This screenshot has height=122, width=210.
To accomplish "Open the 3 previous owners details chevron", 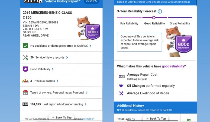I will pos(57,81).
